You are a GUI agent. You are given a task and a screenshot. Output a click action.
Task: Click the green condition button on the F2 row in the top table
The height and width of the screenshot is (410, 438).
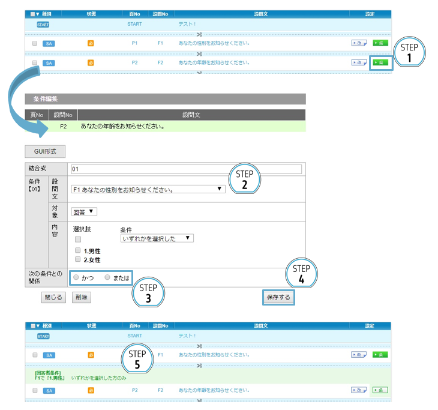(380, 62)
